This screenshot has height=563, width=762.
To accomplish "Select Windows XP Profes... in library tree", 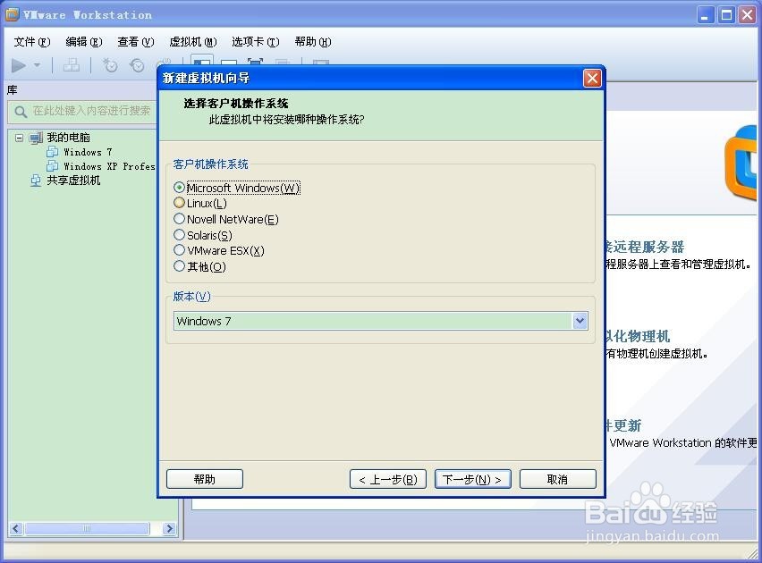I will click(x=109, y=166).
